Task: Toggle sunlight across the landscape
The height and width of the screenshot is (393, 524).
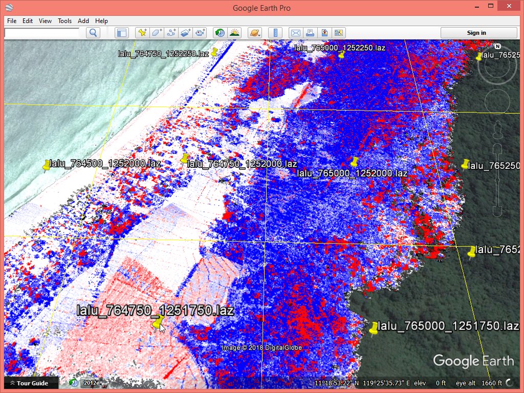Action: click(x=234, y=33)
